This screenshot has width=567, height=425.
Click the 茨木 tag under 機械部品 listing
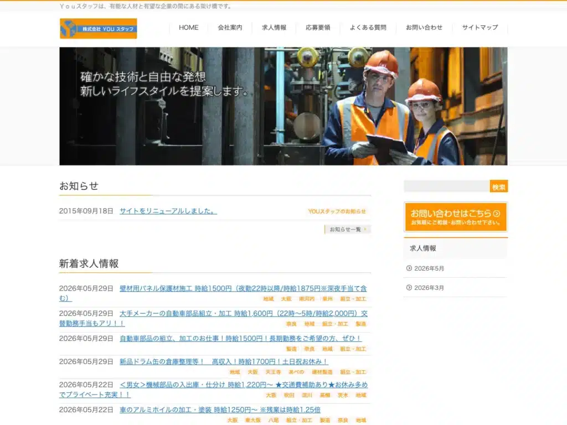pos(343,395)
